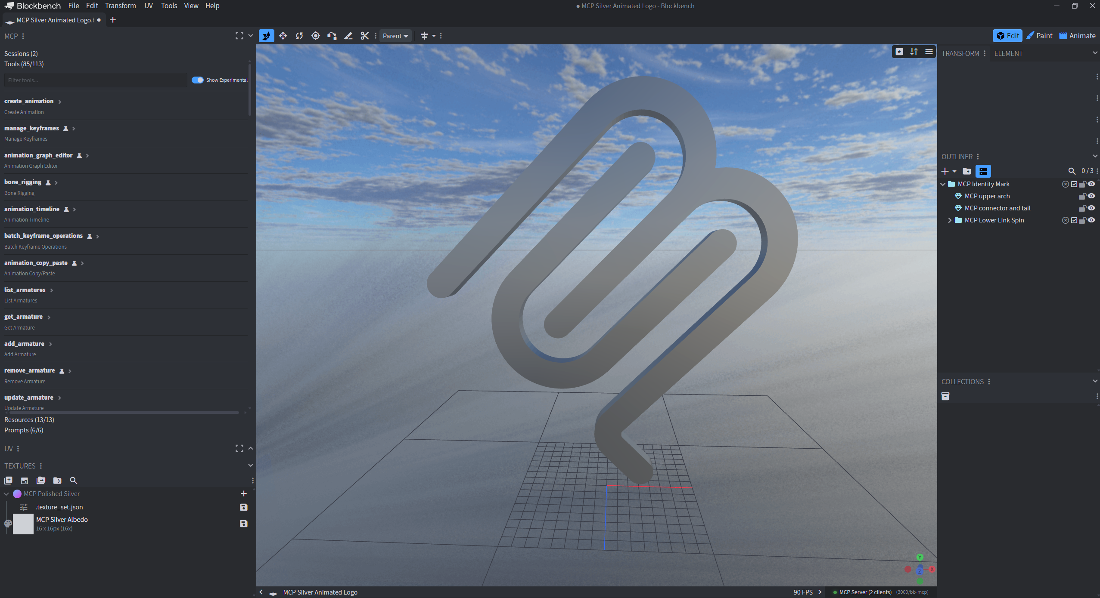This screenshot has width=1100, height=598.
Task: Open the Parent transform space dropdown
Action: (x=395, y=36)
